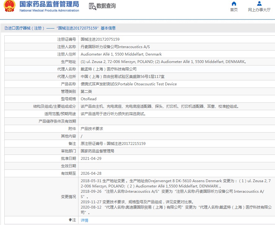Click the 数据查询 magnifier document icon

[x=92, y=6]
